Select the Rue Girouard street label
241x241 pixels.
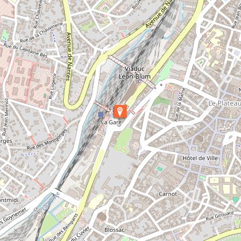click(x=220, y=216)
